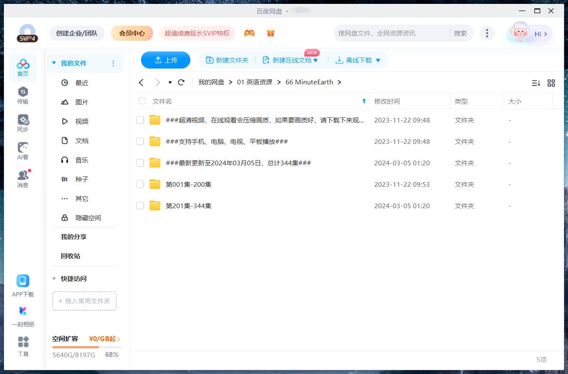Click folder icon of 第201集-344集
The image size is (568, 374).
(x=155, y=206)
